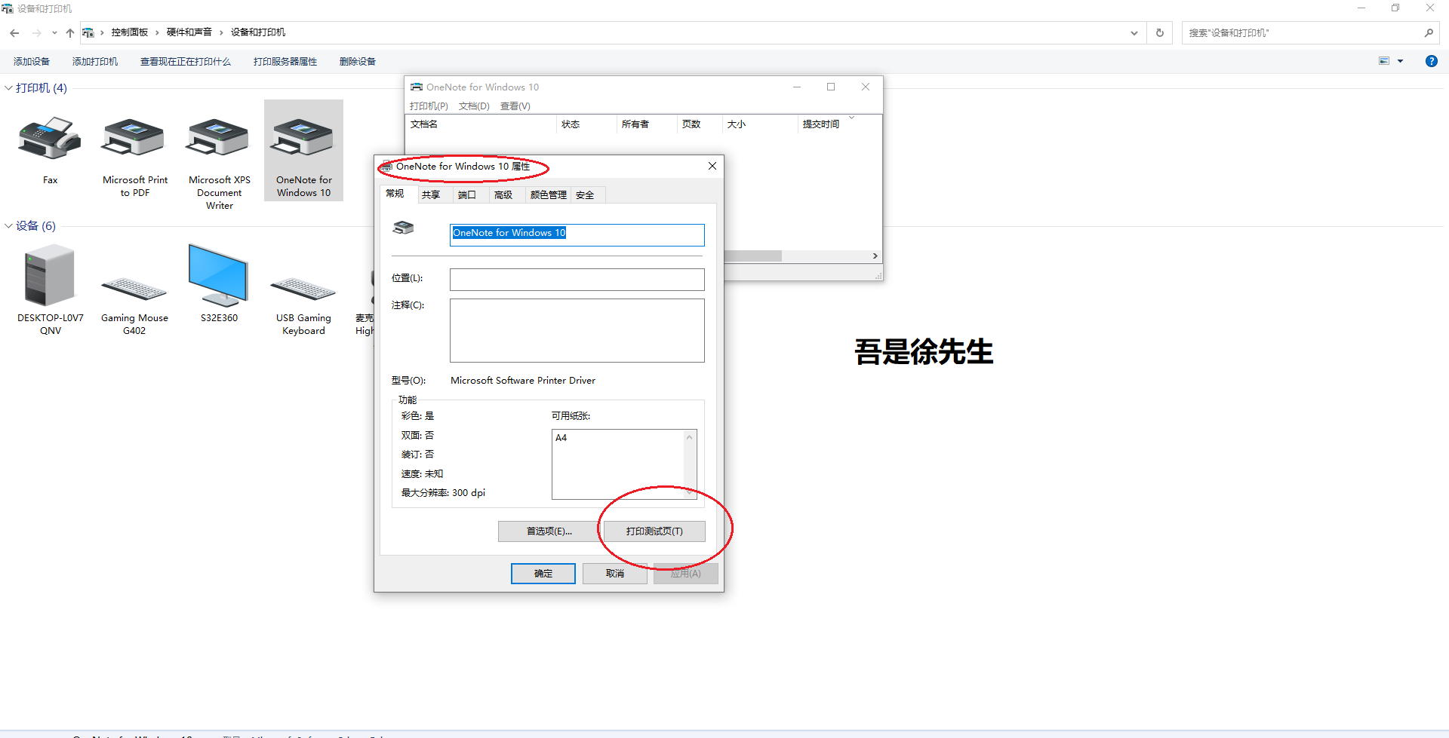This screenshot has height=738, width=1449.
Task: Click 添加打印机 in the toolbar
Action: click(95, 62)
